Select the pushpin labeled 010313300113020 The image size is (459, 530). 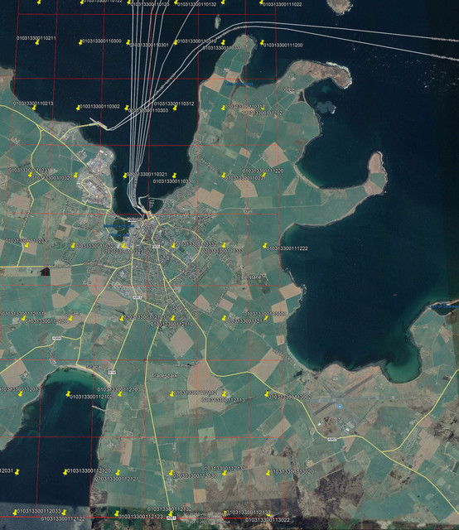[268, 473]
